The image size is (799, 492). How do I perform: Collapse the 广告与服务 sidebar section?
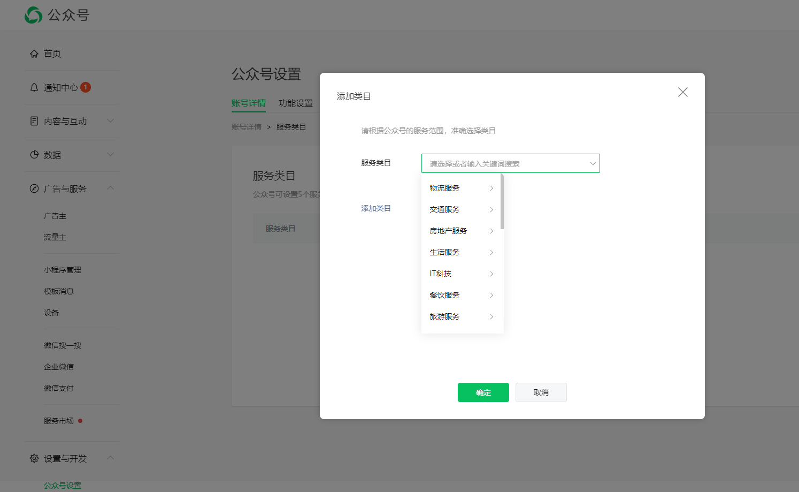111,188
